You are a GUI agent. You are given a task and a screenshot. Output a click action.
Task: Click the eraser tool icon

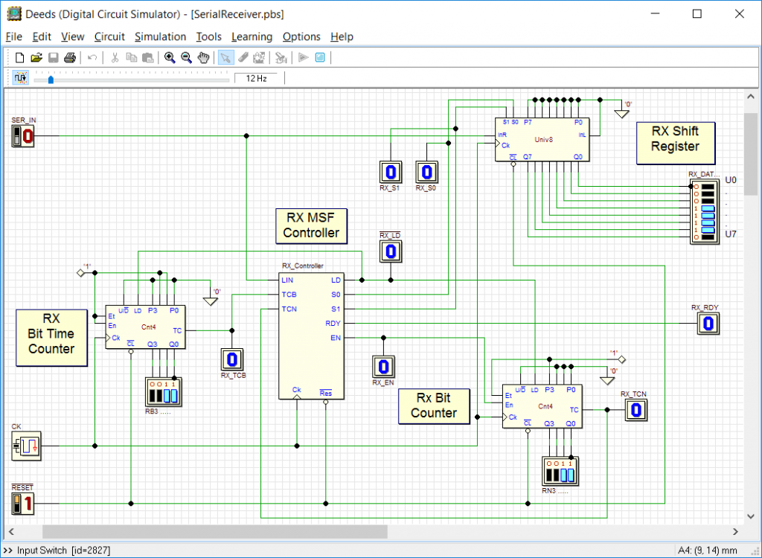point(242,57)
